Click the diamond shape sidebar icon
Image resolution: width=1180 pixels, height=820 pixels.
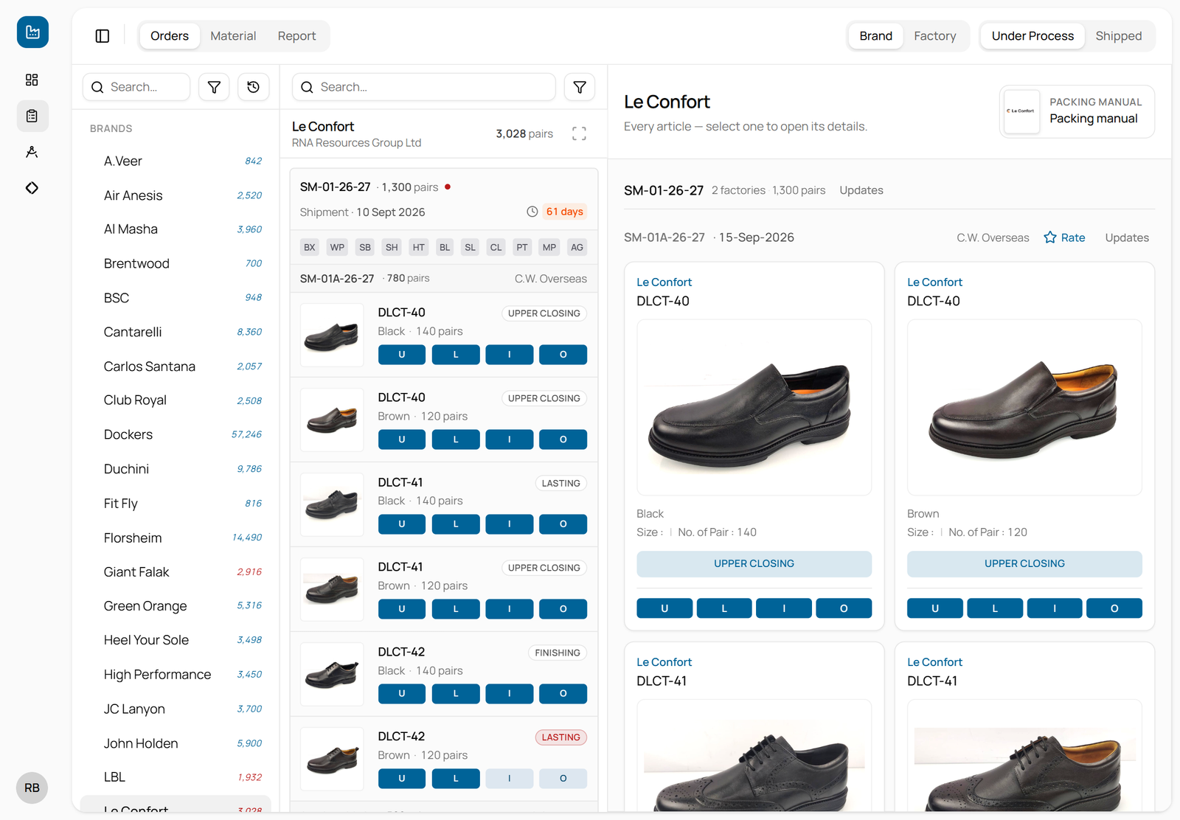click(x=32, y=188)
